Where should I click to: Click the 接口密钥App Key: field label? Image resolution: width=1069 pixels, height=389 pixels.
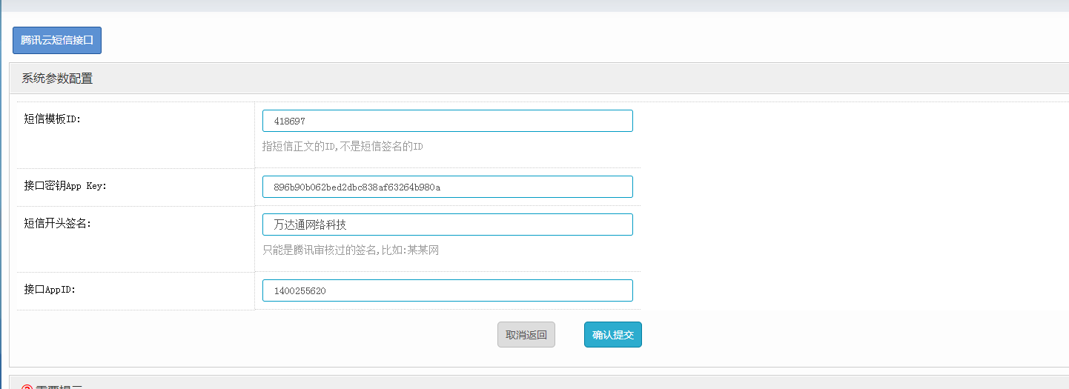[x=65, y=185]
